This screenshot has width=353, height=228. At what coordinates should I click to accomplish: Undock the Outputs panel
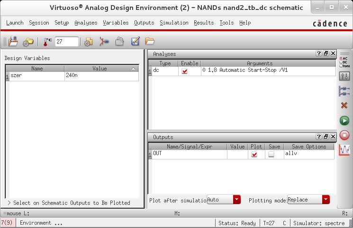pyautogui.click(x=326, y=137)
